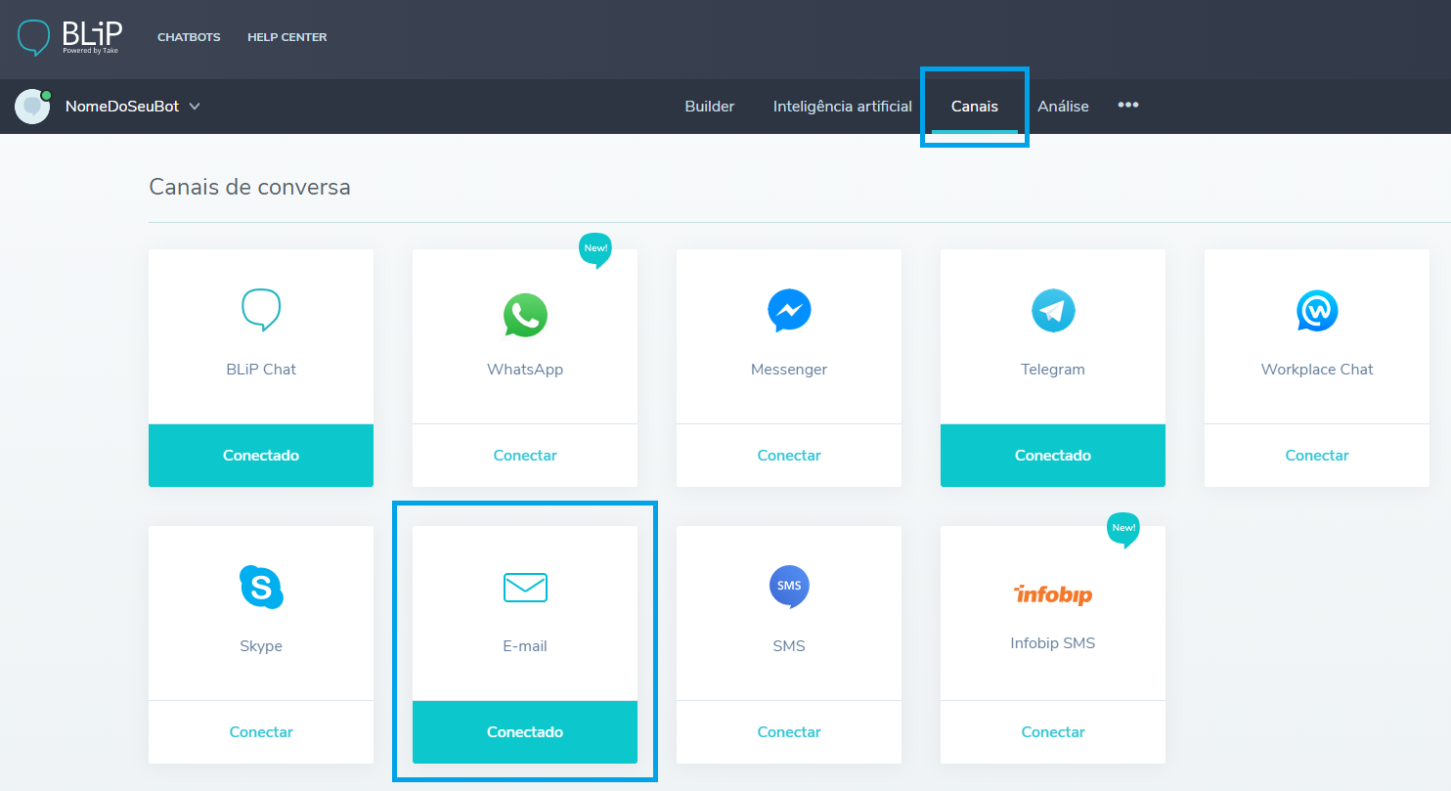Select the Infobip logo icon

pos(1053,594)
